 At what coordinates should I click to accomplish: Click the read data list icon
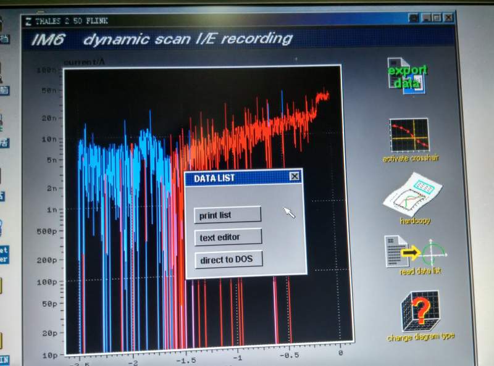415,251
